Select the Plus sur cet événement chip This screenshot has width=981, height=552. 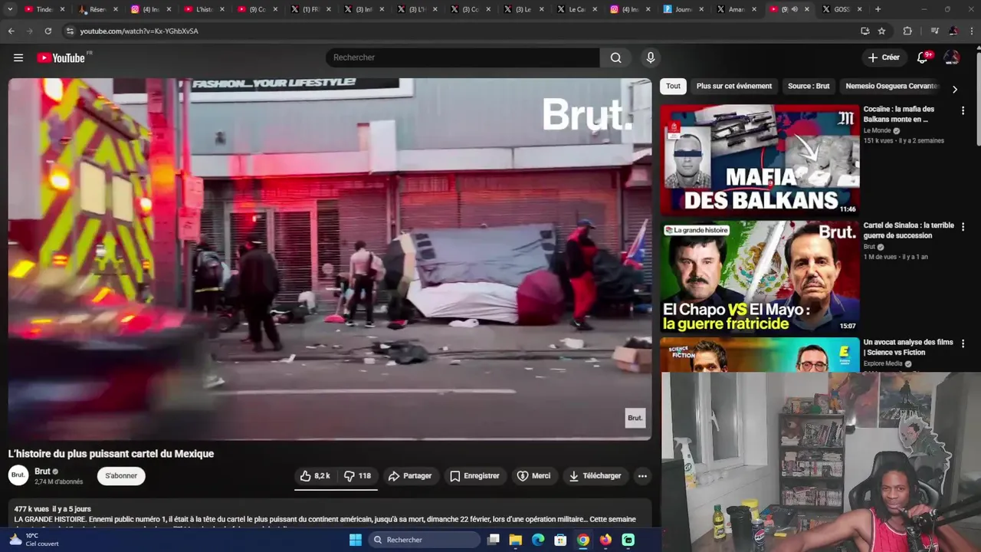pos(734,86)
